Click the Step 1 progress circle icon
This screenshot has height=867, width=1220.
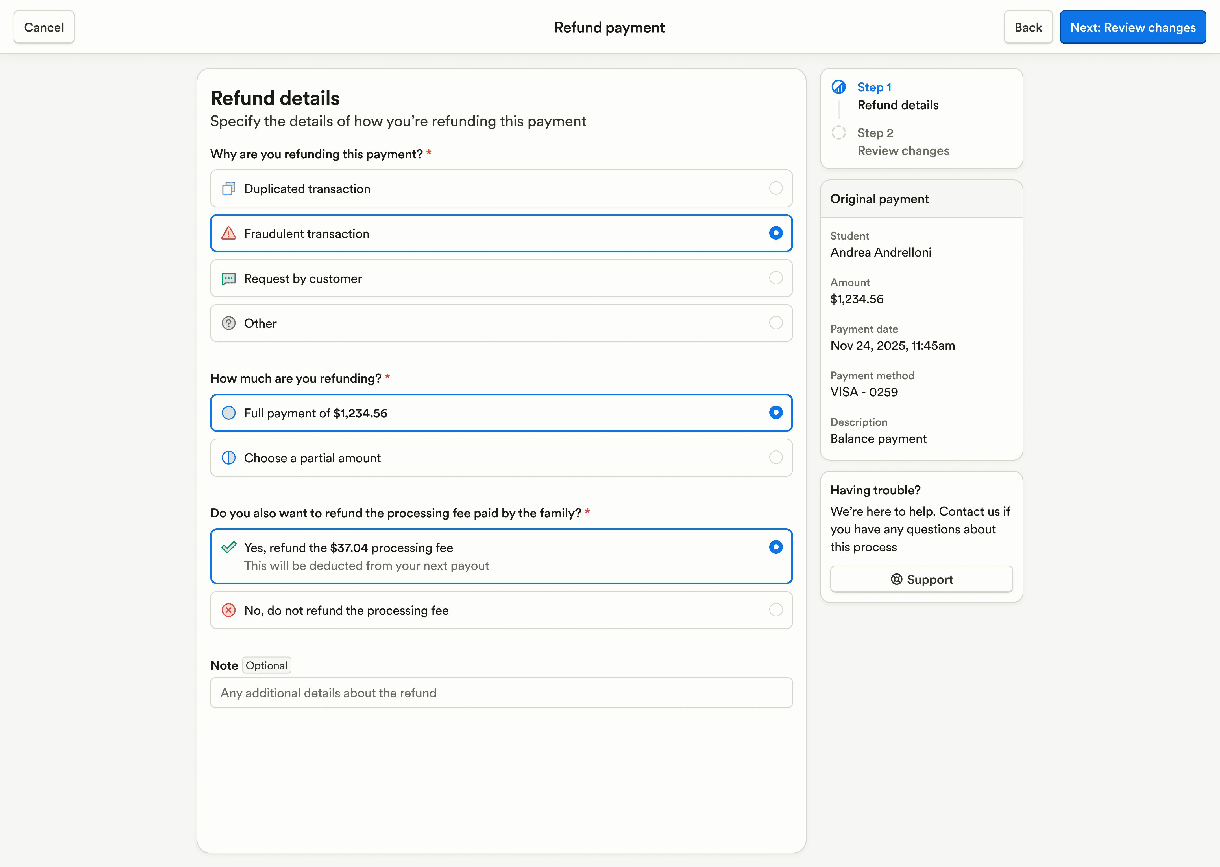tap(839, 87)
